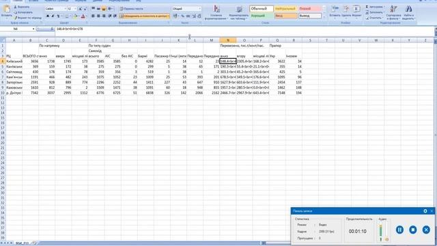Open the Calibri font name dropdown
This screenshot has width=437, height=246.
(x=65, y=9)
